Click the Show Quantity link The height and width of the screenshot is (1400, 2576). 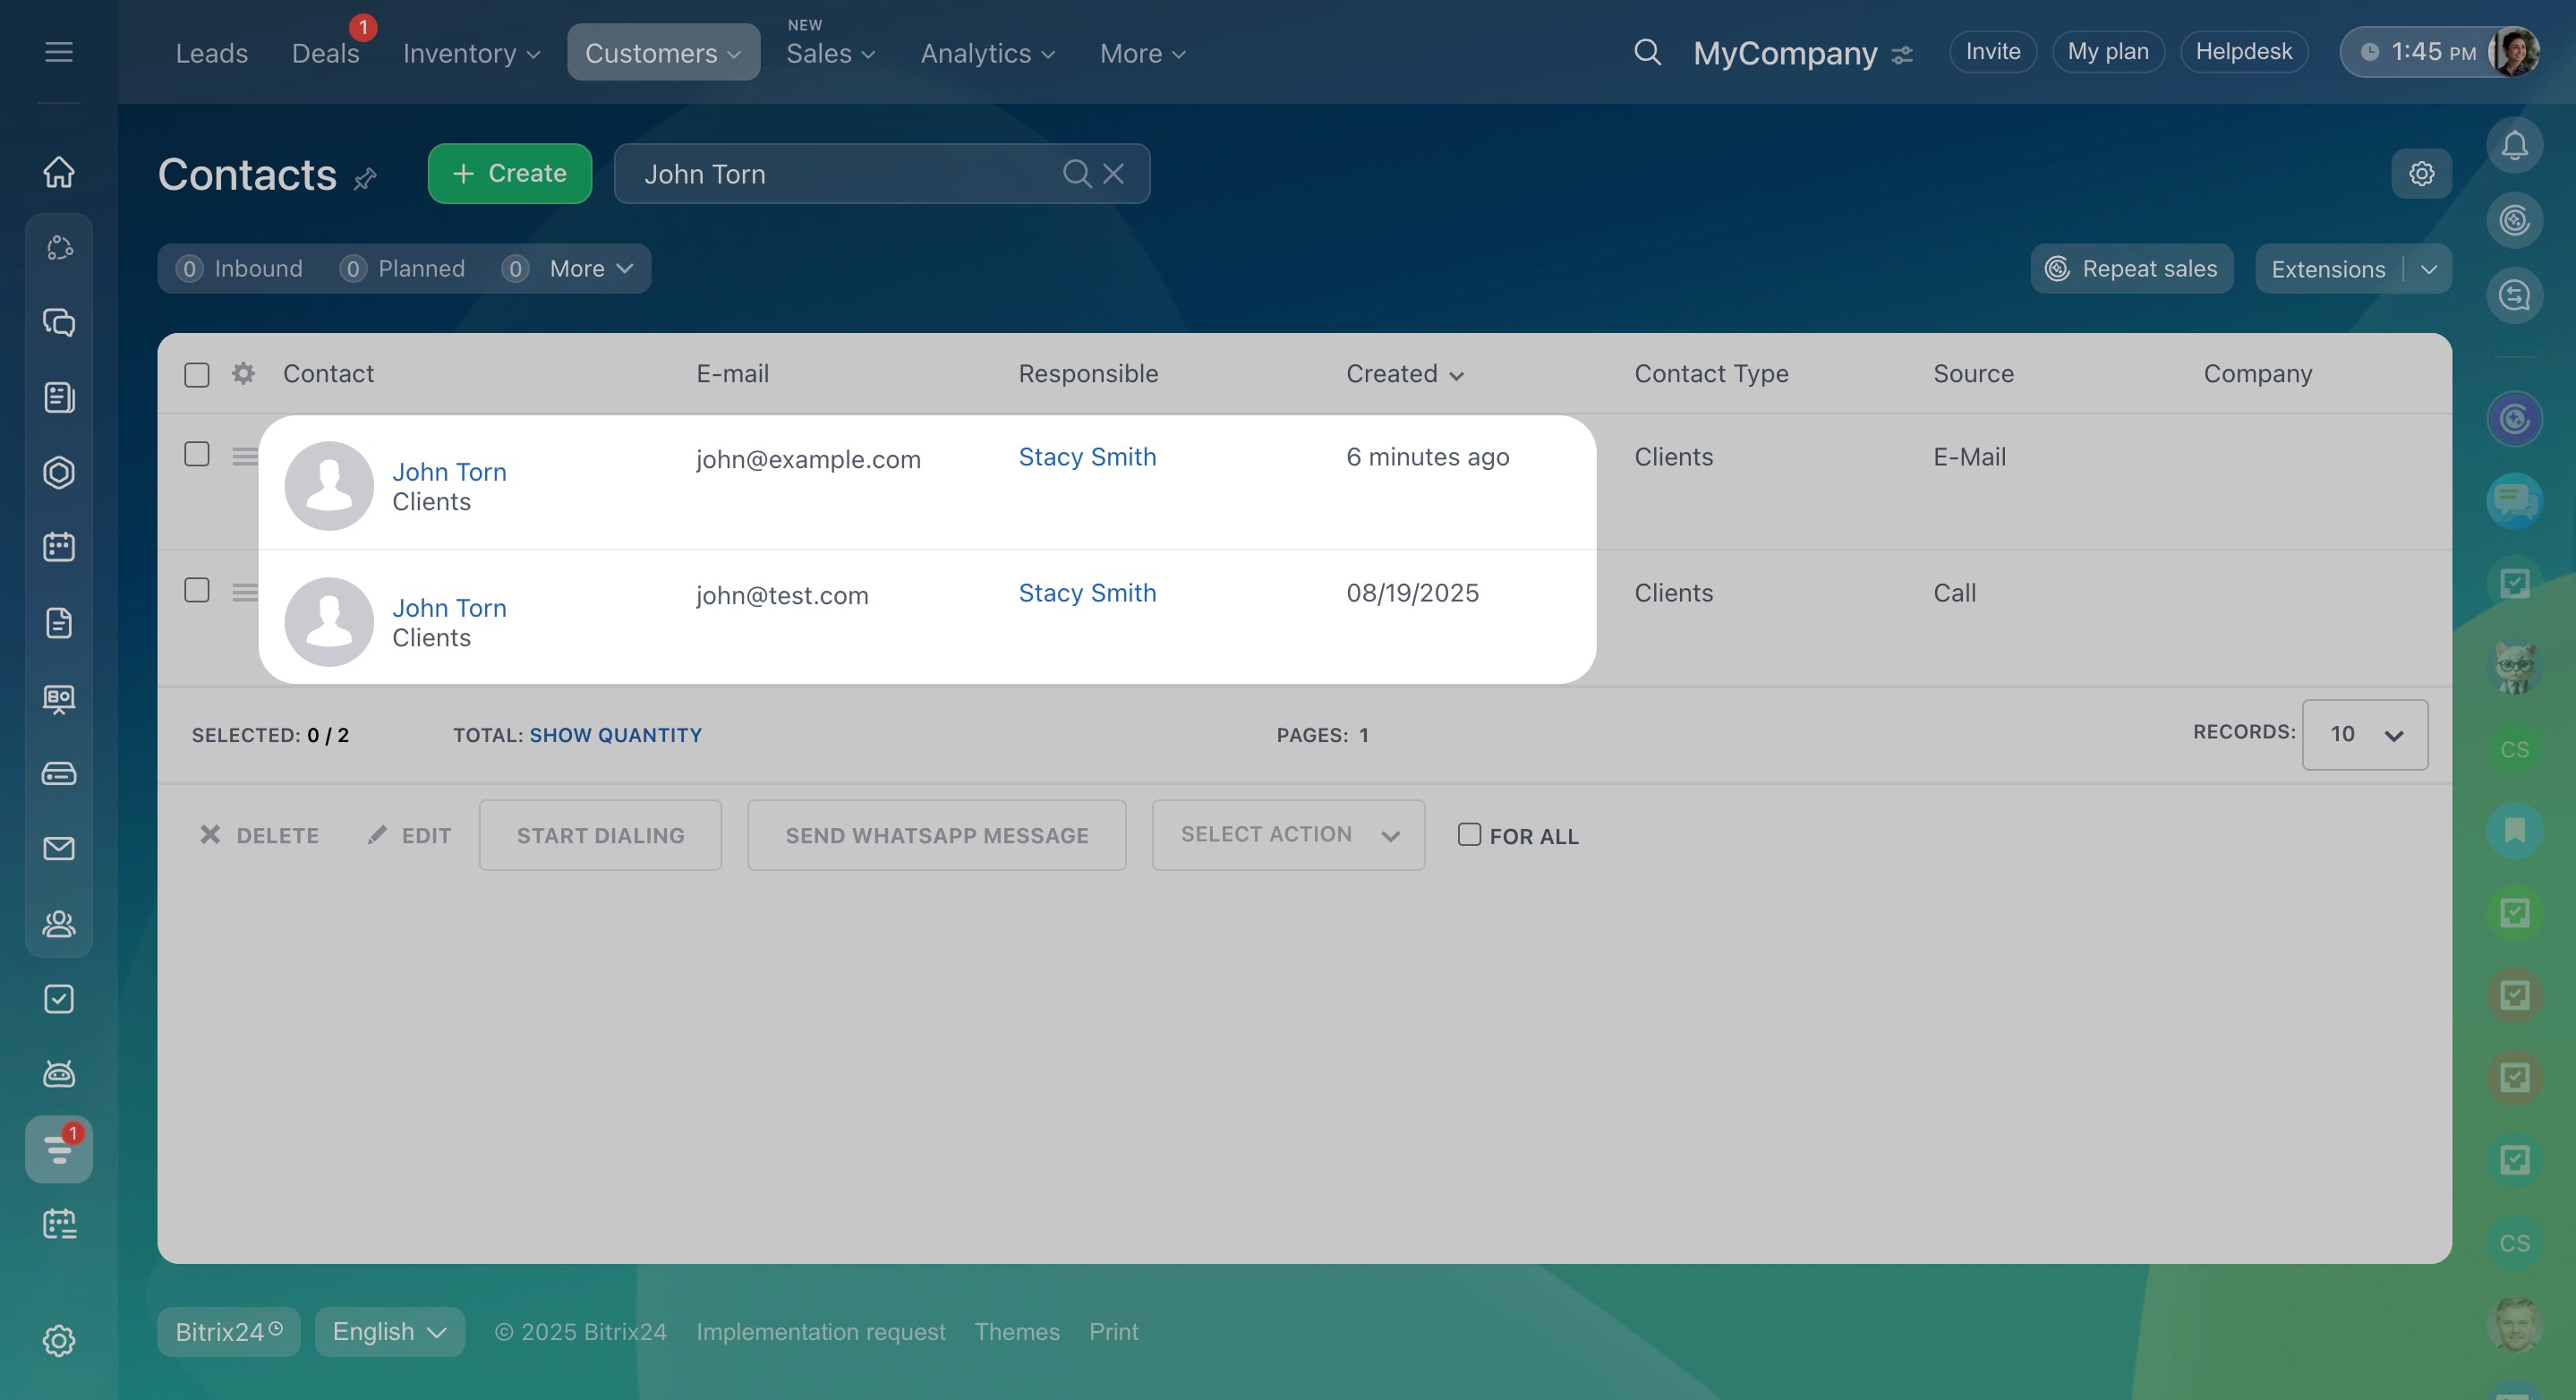[615, 735]
